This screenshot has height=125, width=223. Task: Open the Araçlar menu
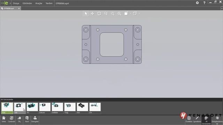(x=39, y=3)
